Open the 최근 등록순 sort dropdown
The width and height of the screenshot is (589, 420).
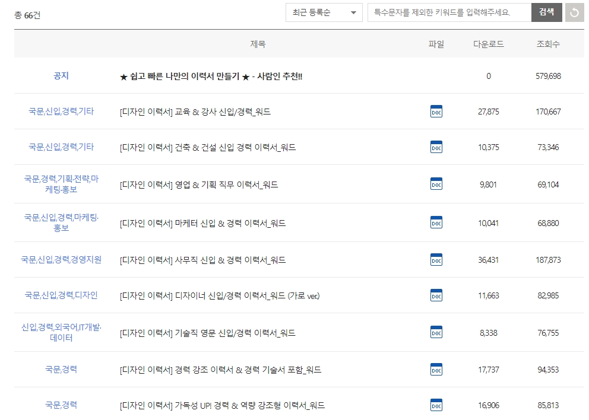coord(322,12)
